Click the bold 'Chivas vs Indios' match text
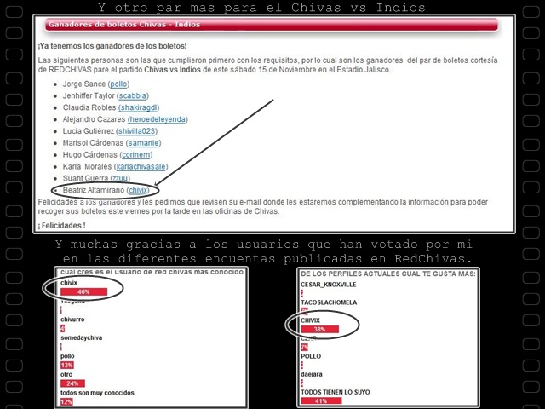Image resolution: width=545 pixels, height=409 pixels. coord(172,70)
